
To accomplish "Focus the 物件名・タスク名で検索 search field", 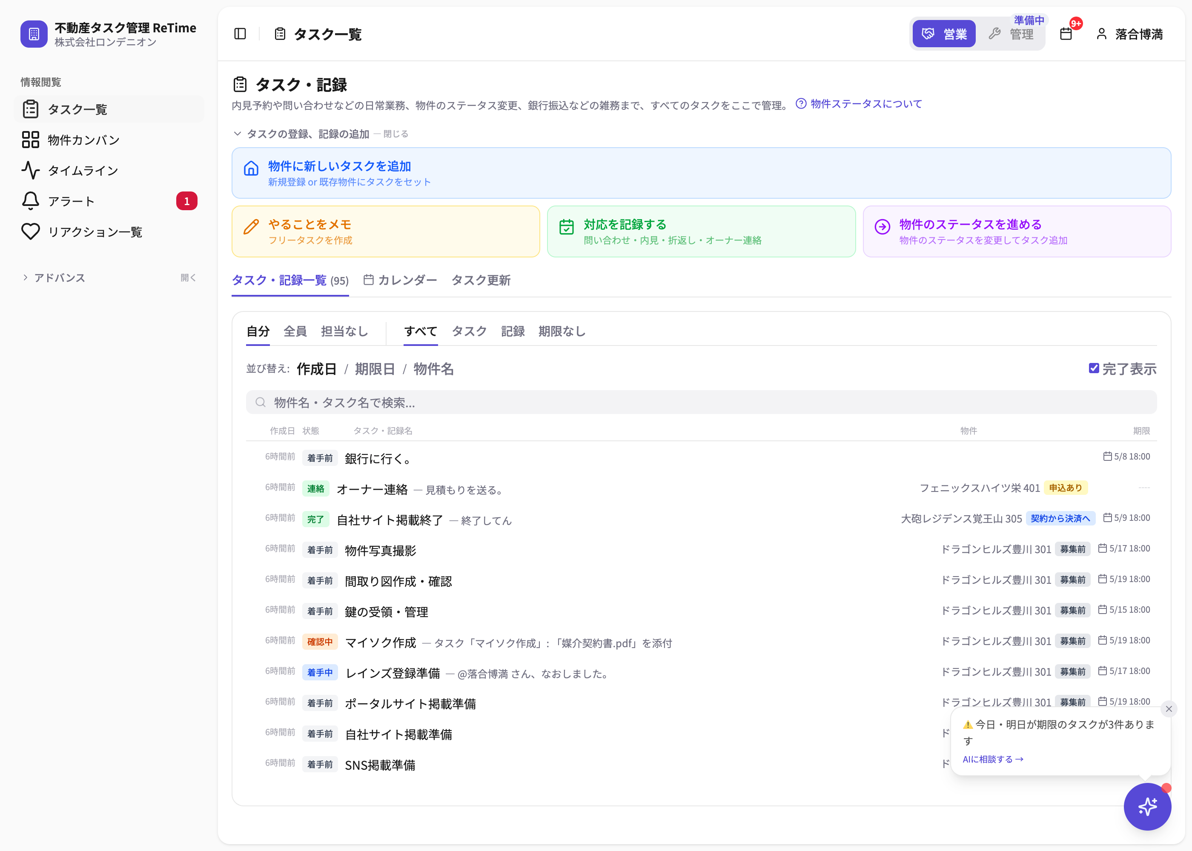I will click(x=701, y=403).
